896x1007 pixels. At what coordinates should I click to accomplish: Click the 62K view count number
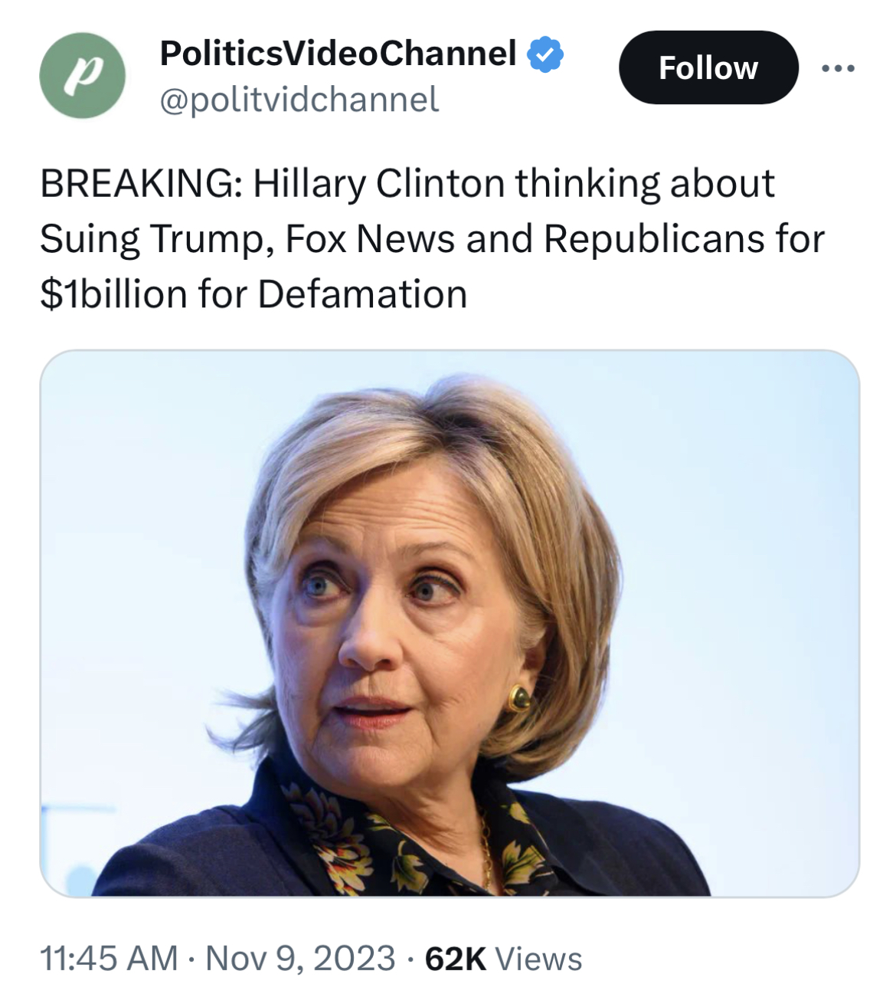pos(455,959)
